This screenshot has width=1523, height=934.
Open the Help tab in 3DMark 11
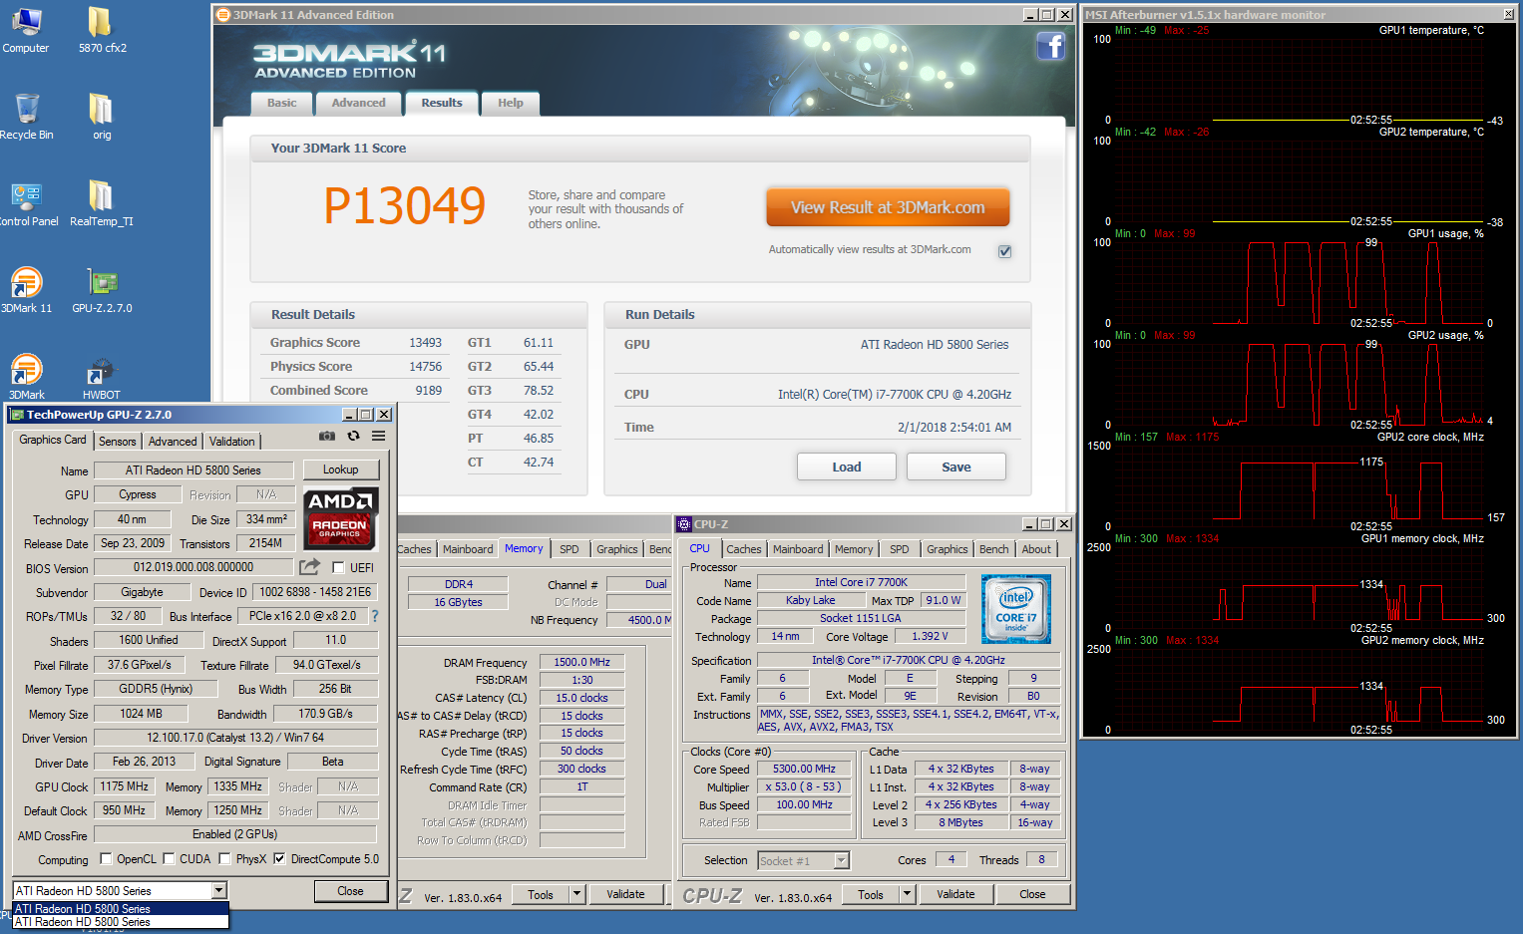click(511, 103)
